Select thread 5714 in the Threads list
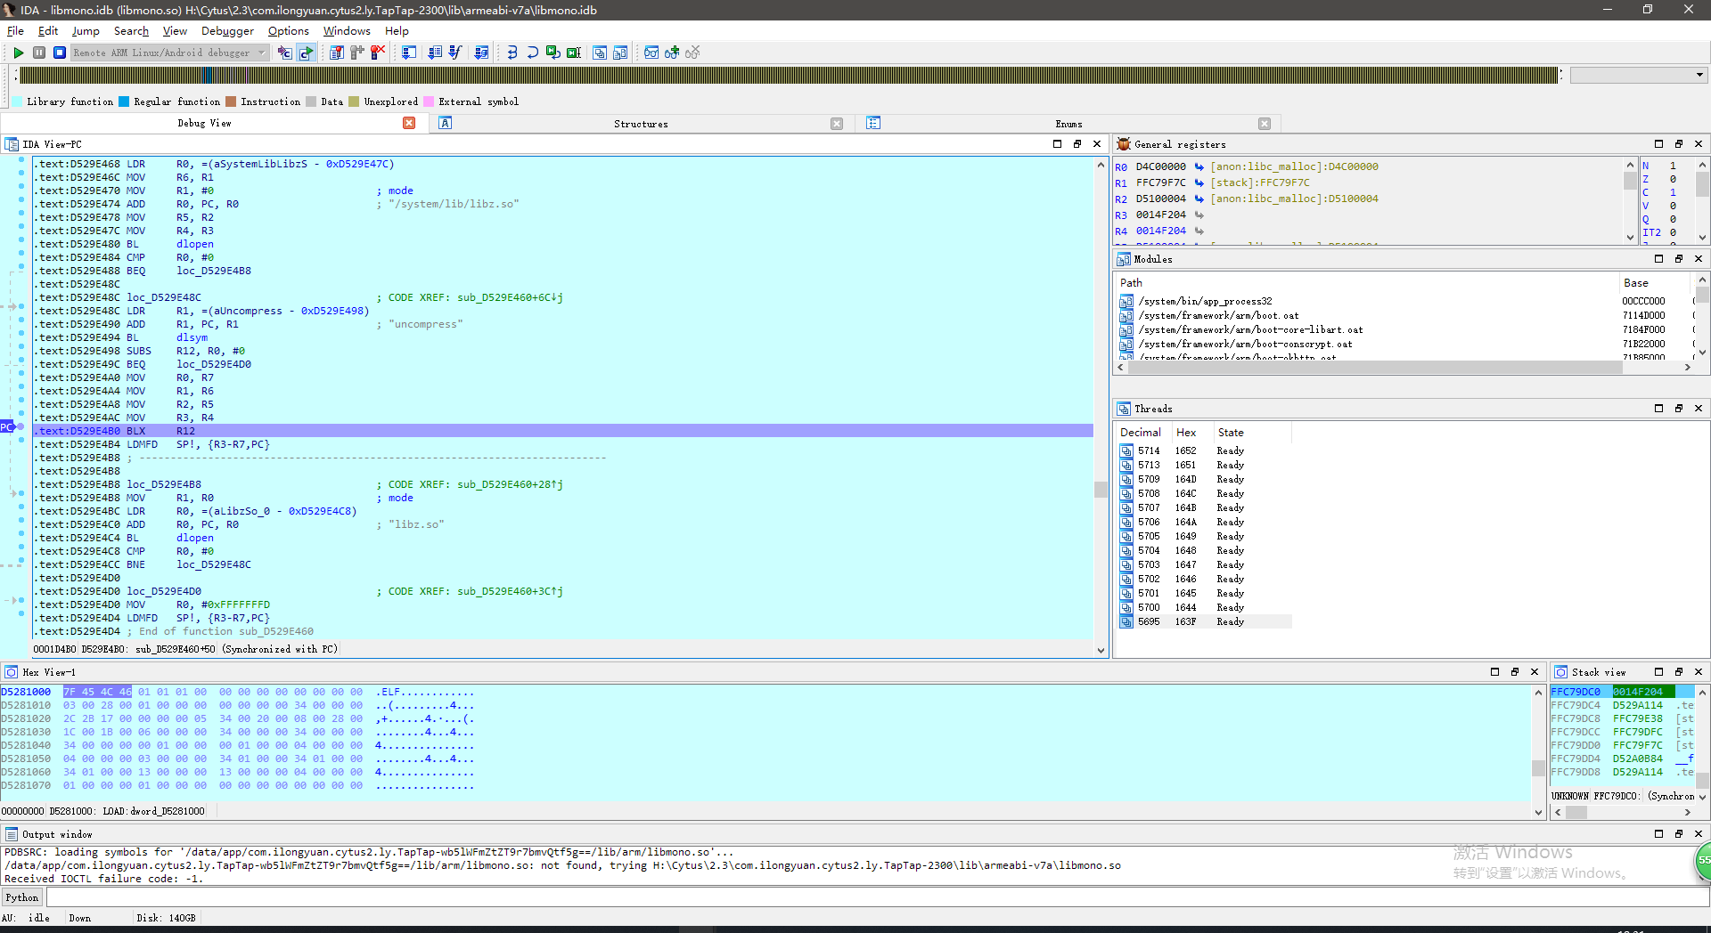The width and height of the screenshot is (1711, 933). 1149,450
